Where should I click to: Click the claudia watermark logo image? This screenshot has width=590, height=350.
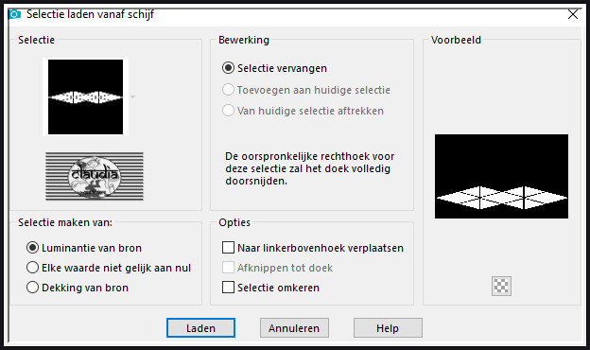tap(95, 176)
